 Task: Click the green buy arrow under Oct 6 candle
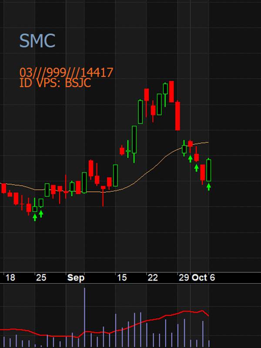209,187
